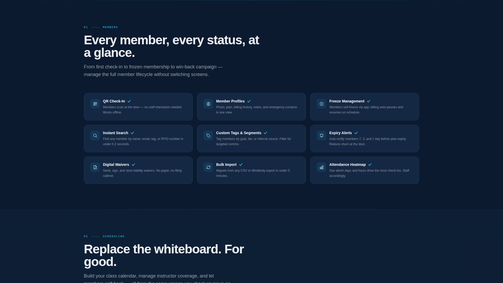The height and width of the screenshot is (283, 503).
Task: Click the checkmark next to Digital Waivers
Action: 133,165
